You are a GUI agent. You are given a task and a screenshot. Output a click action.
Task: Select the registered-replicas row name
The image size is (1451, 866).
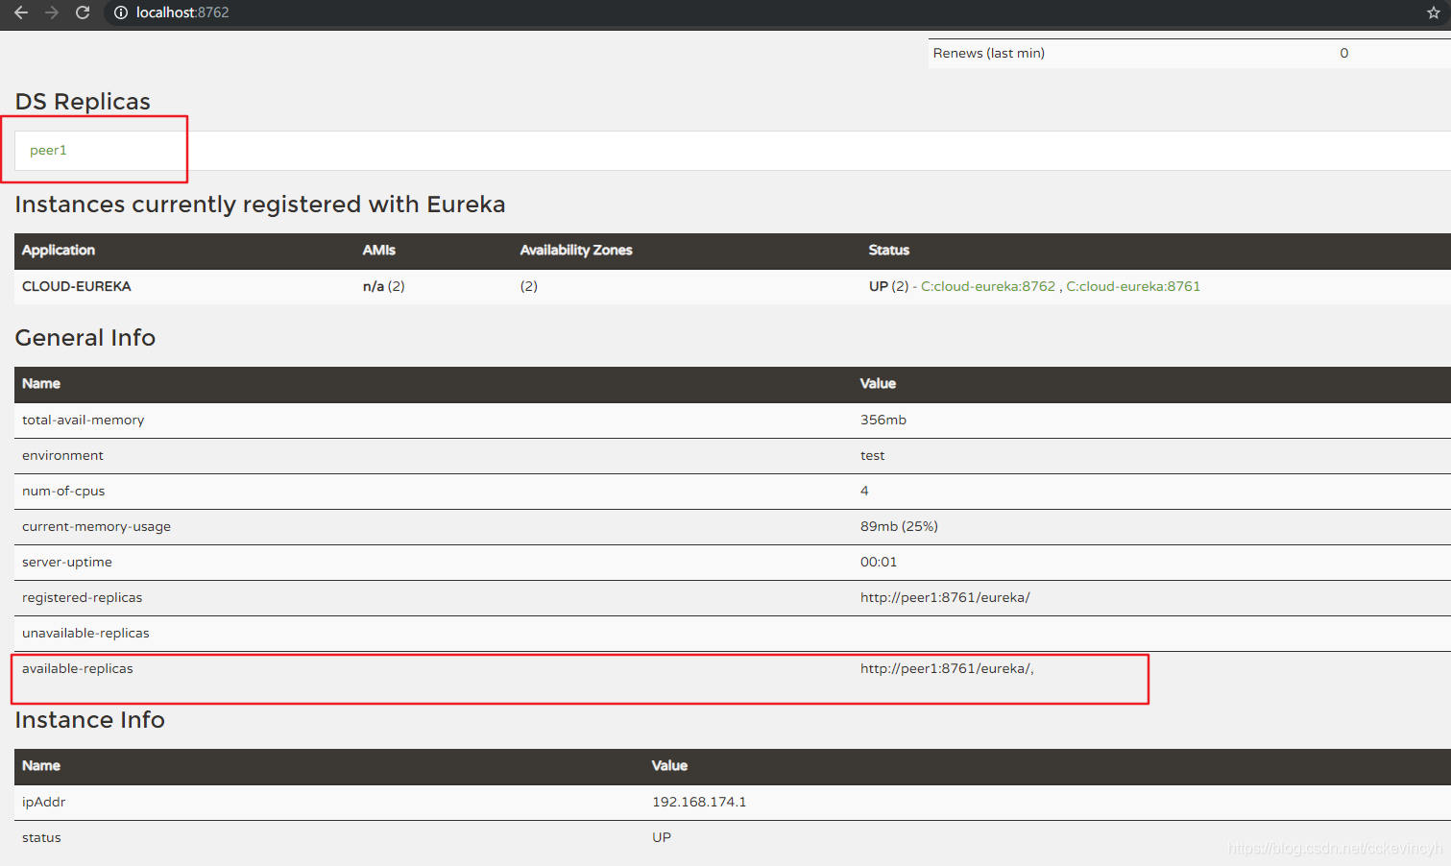(83, 597)
